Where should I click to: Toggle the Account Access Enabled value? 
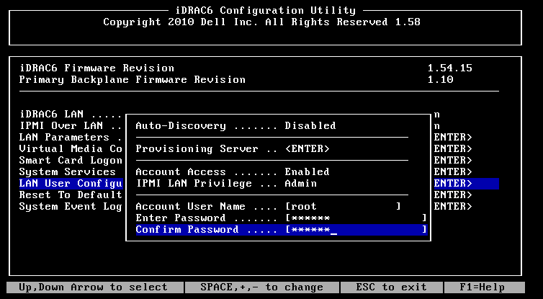click(307, 171)
